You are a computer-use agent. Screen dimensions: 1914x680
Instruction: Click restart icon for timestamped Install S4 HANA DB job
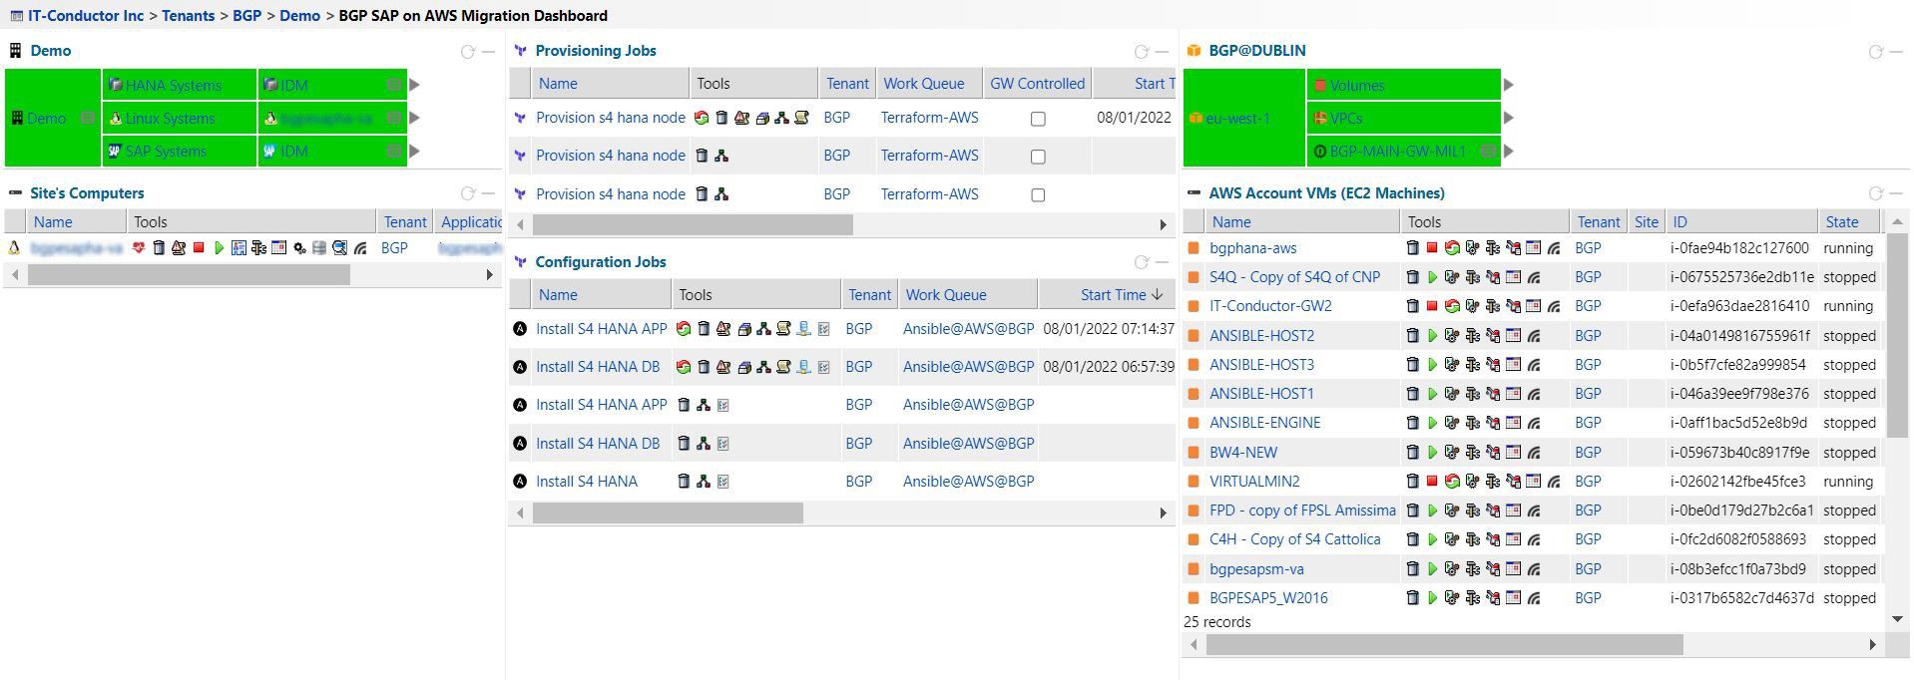coord(683,367)
